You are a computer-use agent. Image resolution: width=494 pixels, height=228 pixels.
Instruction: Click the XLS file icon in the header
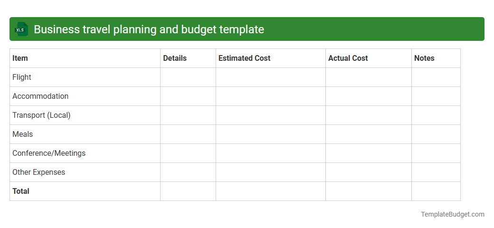pos(21,29)
